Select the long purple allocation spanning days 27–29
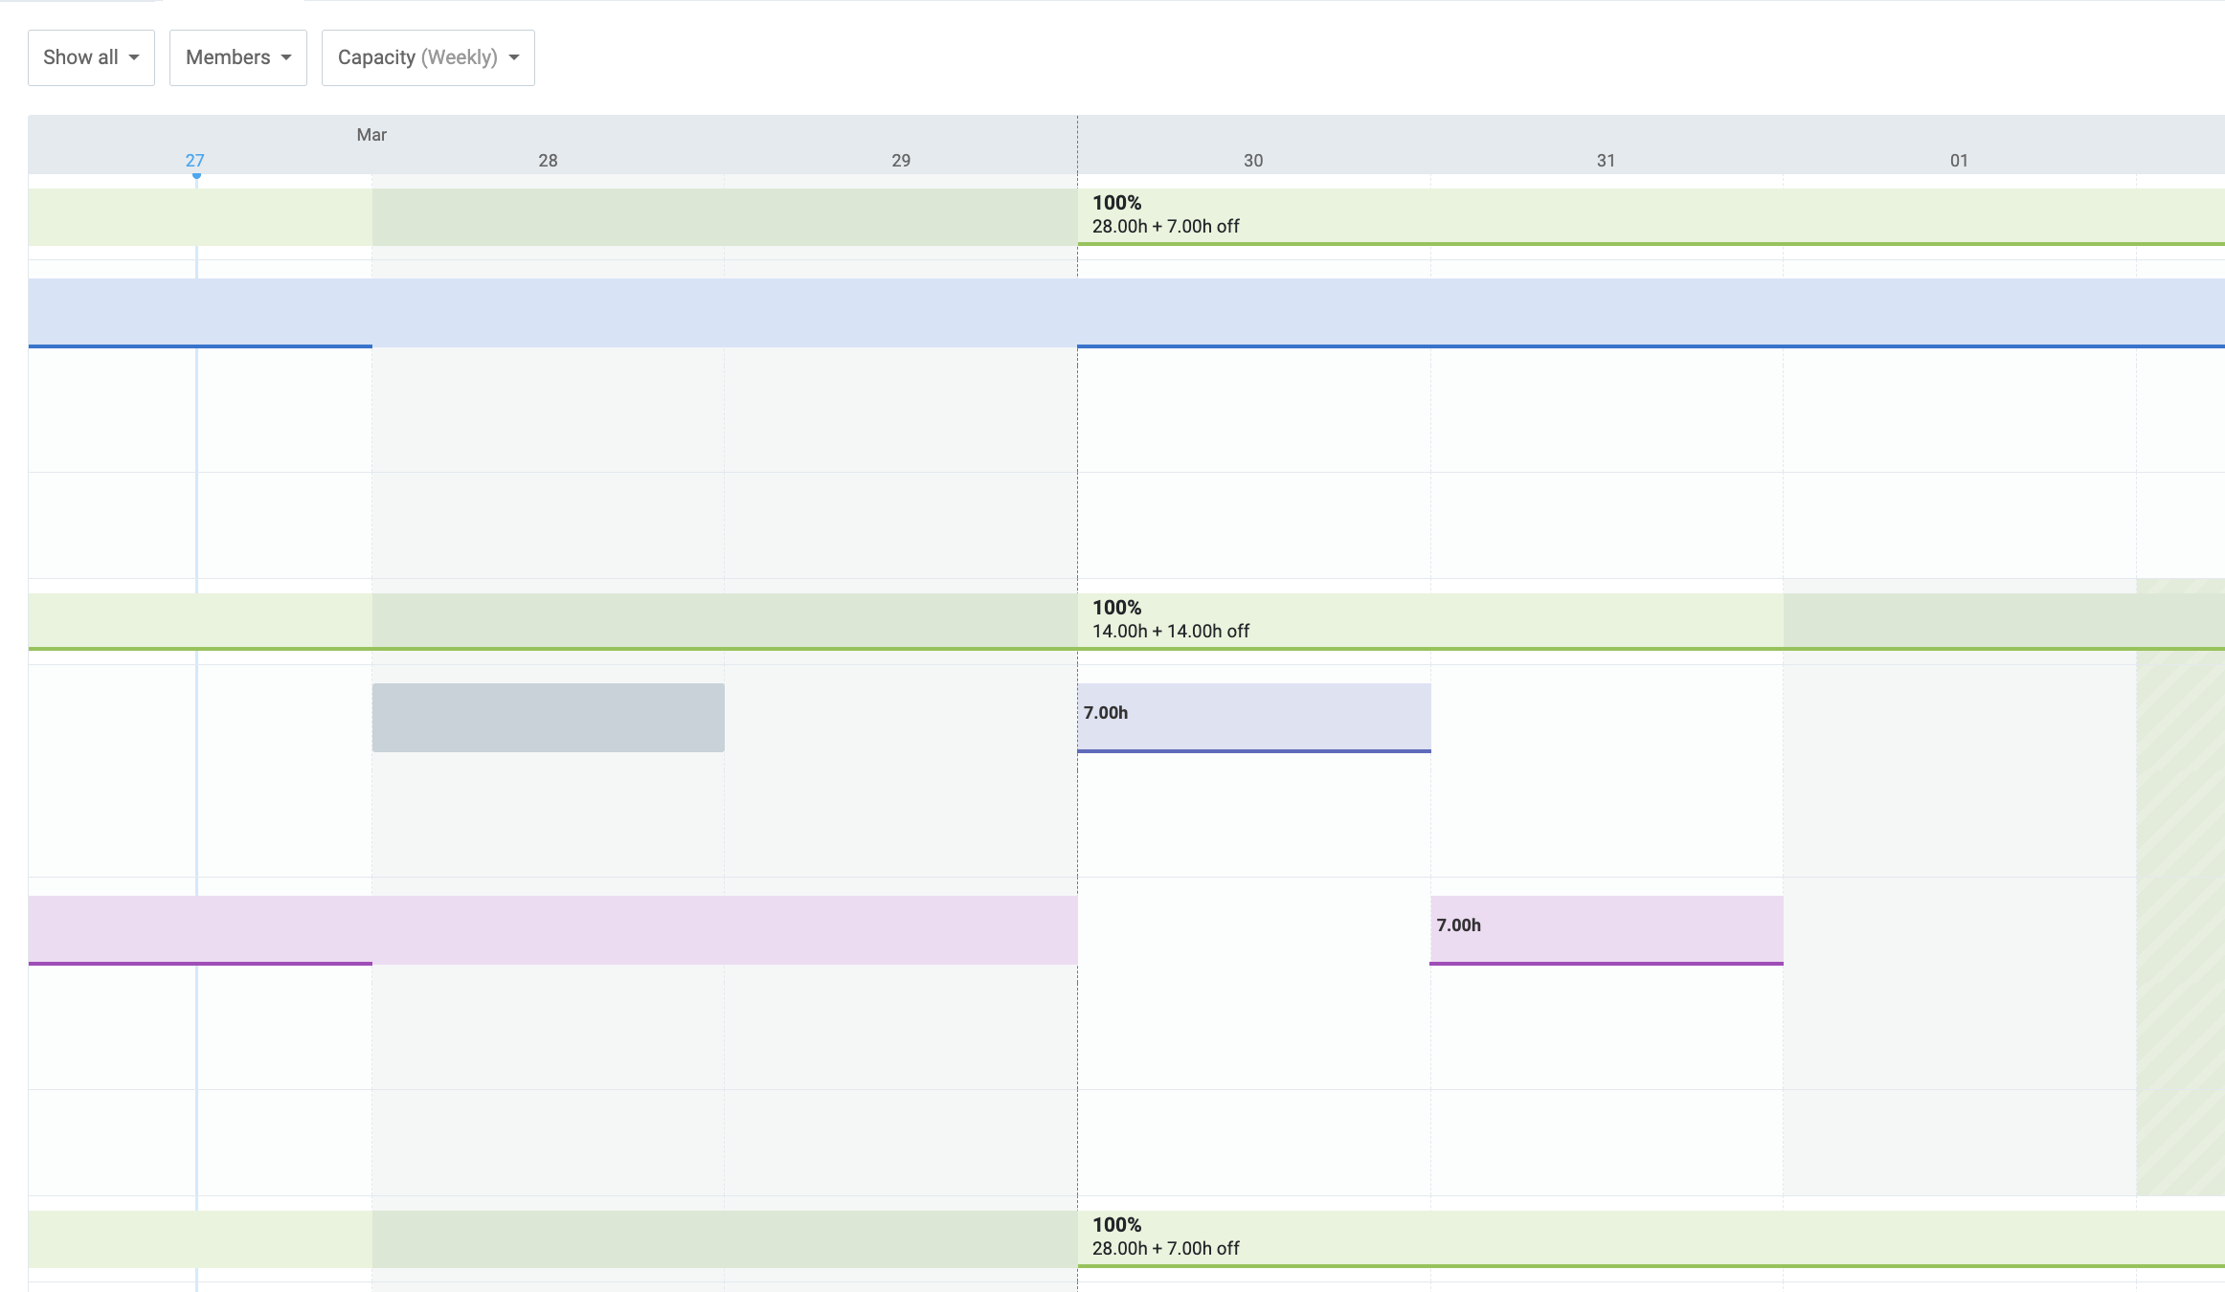2225x1292 pixels. (x=552, y=929)
